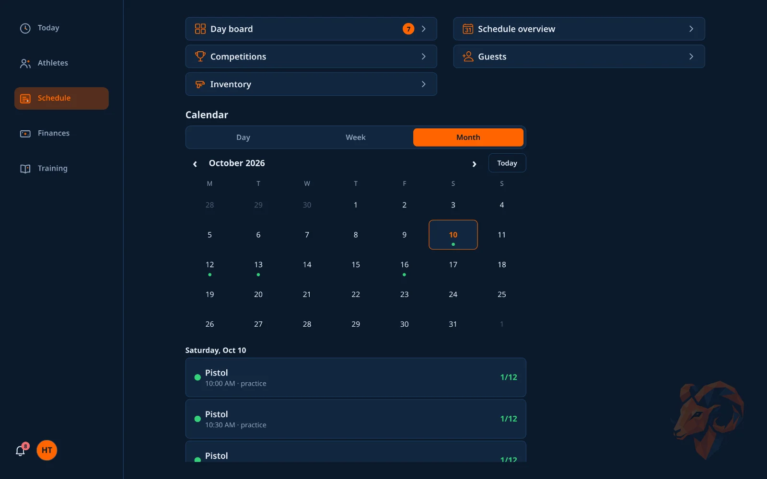Open the Guests card
767x479 pixels.
click(579, 57)
